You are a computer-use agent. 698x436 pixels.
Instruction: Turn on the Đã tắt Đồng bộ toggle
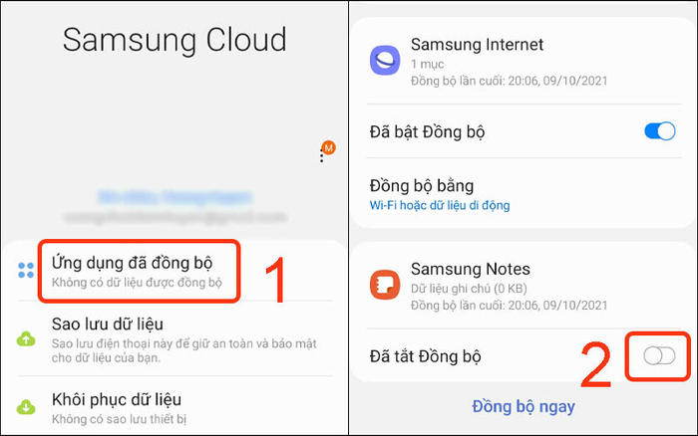659,355
